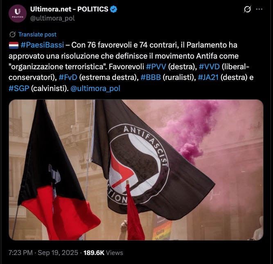
Task: Open the #BBB hashtag
Action: (151, 77)
